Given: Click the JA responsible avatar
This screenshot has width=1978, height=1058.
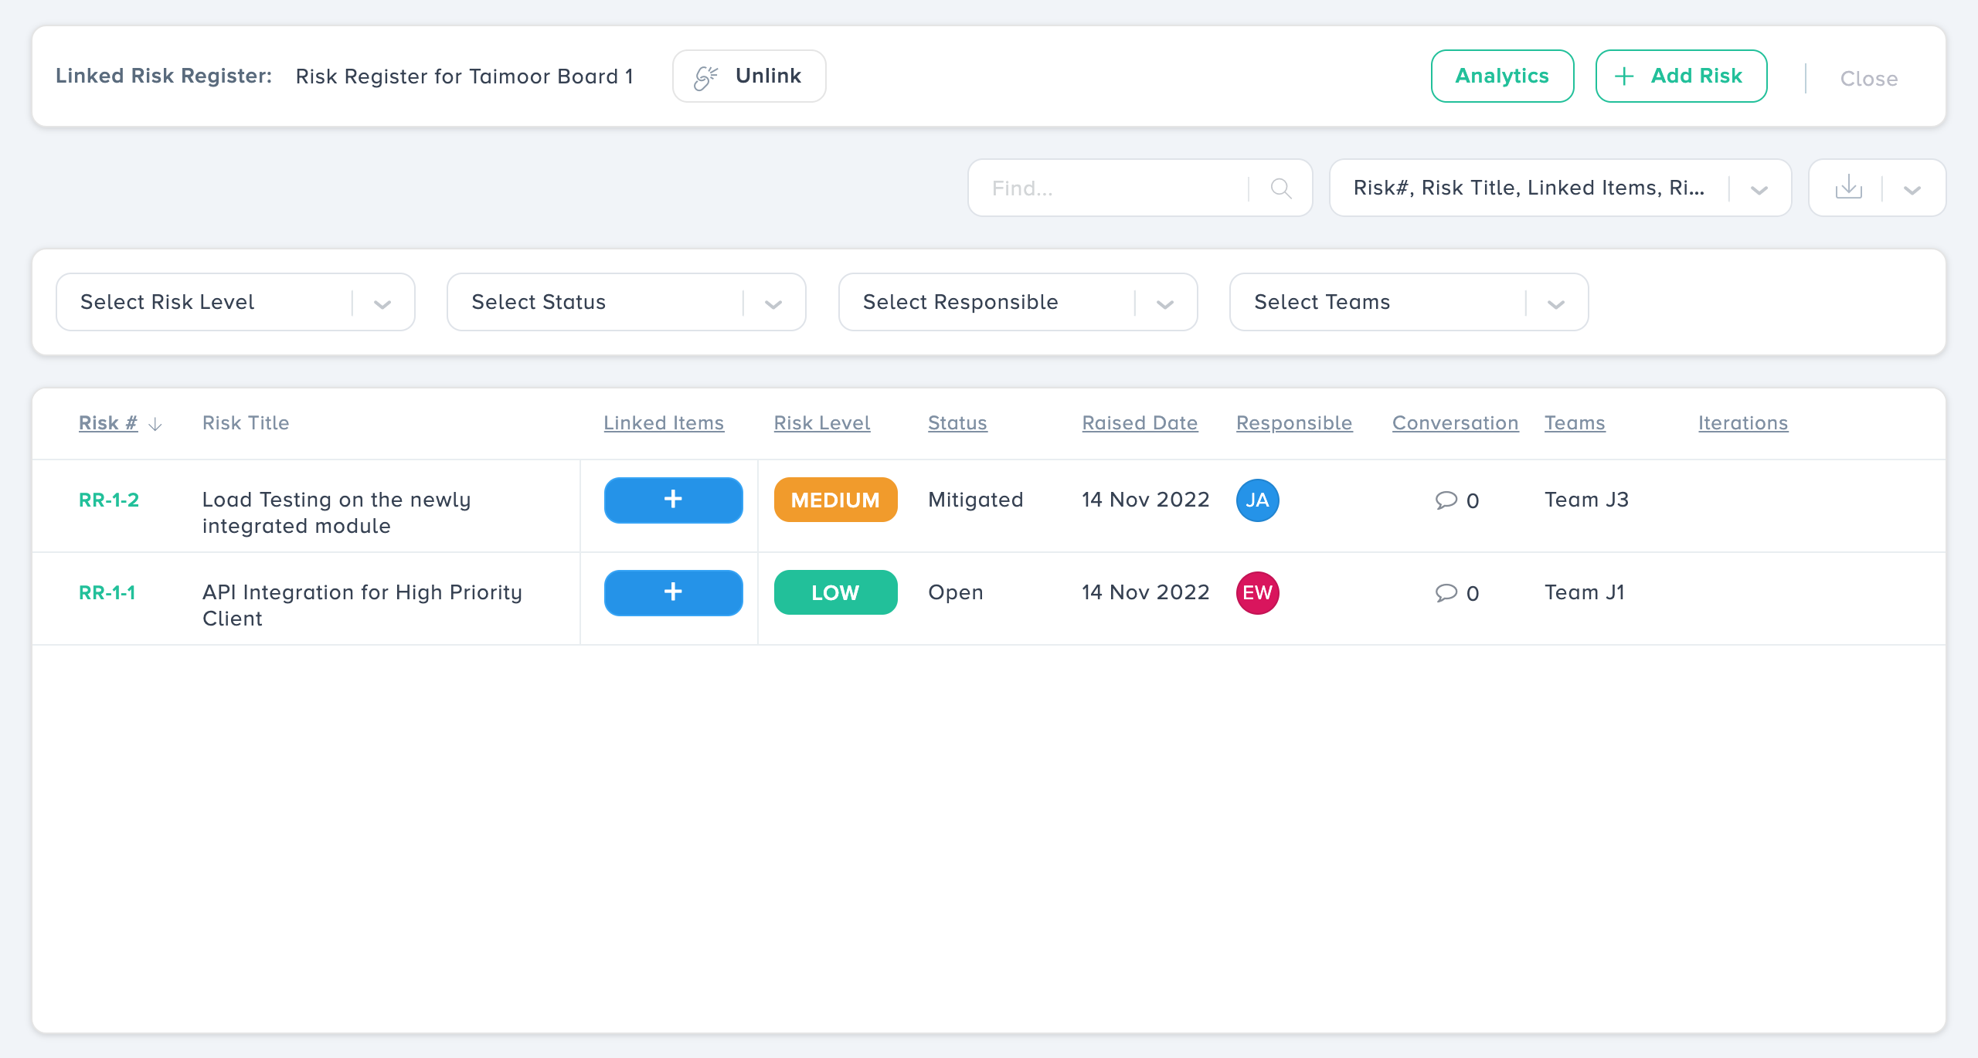Looking at the screenshot, I should pos(1257,500).
